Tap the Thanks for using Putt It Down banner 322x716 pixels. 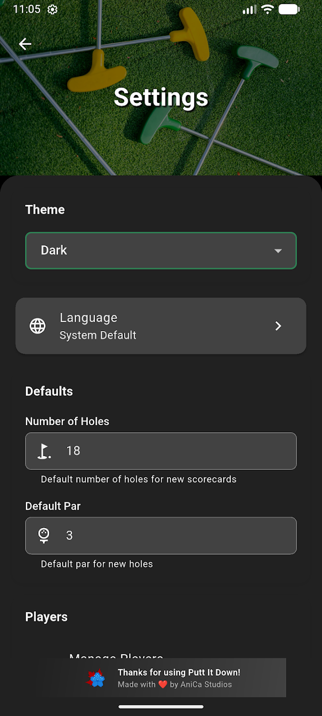pos(179,672)
